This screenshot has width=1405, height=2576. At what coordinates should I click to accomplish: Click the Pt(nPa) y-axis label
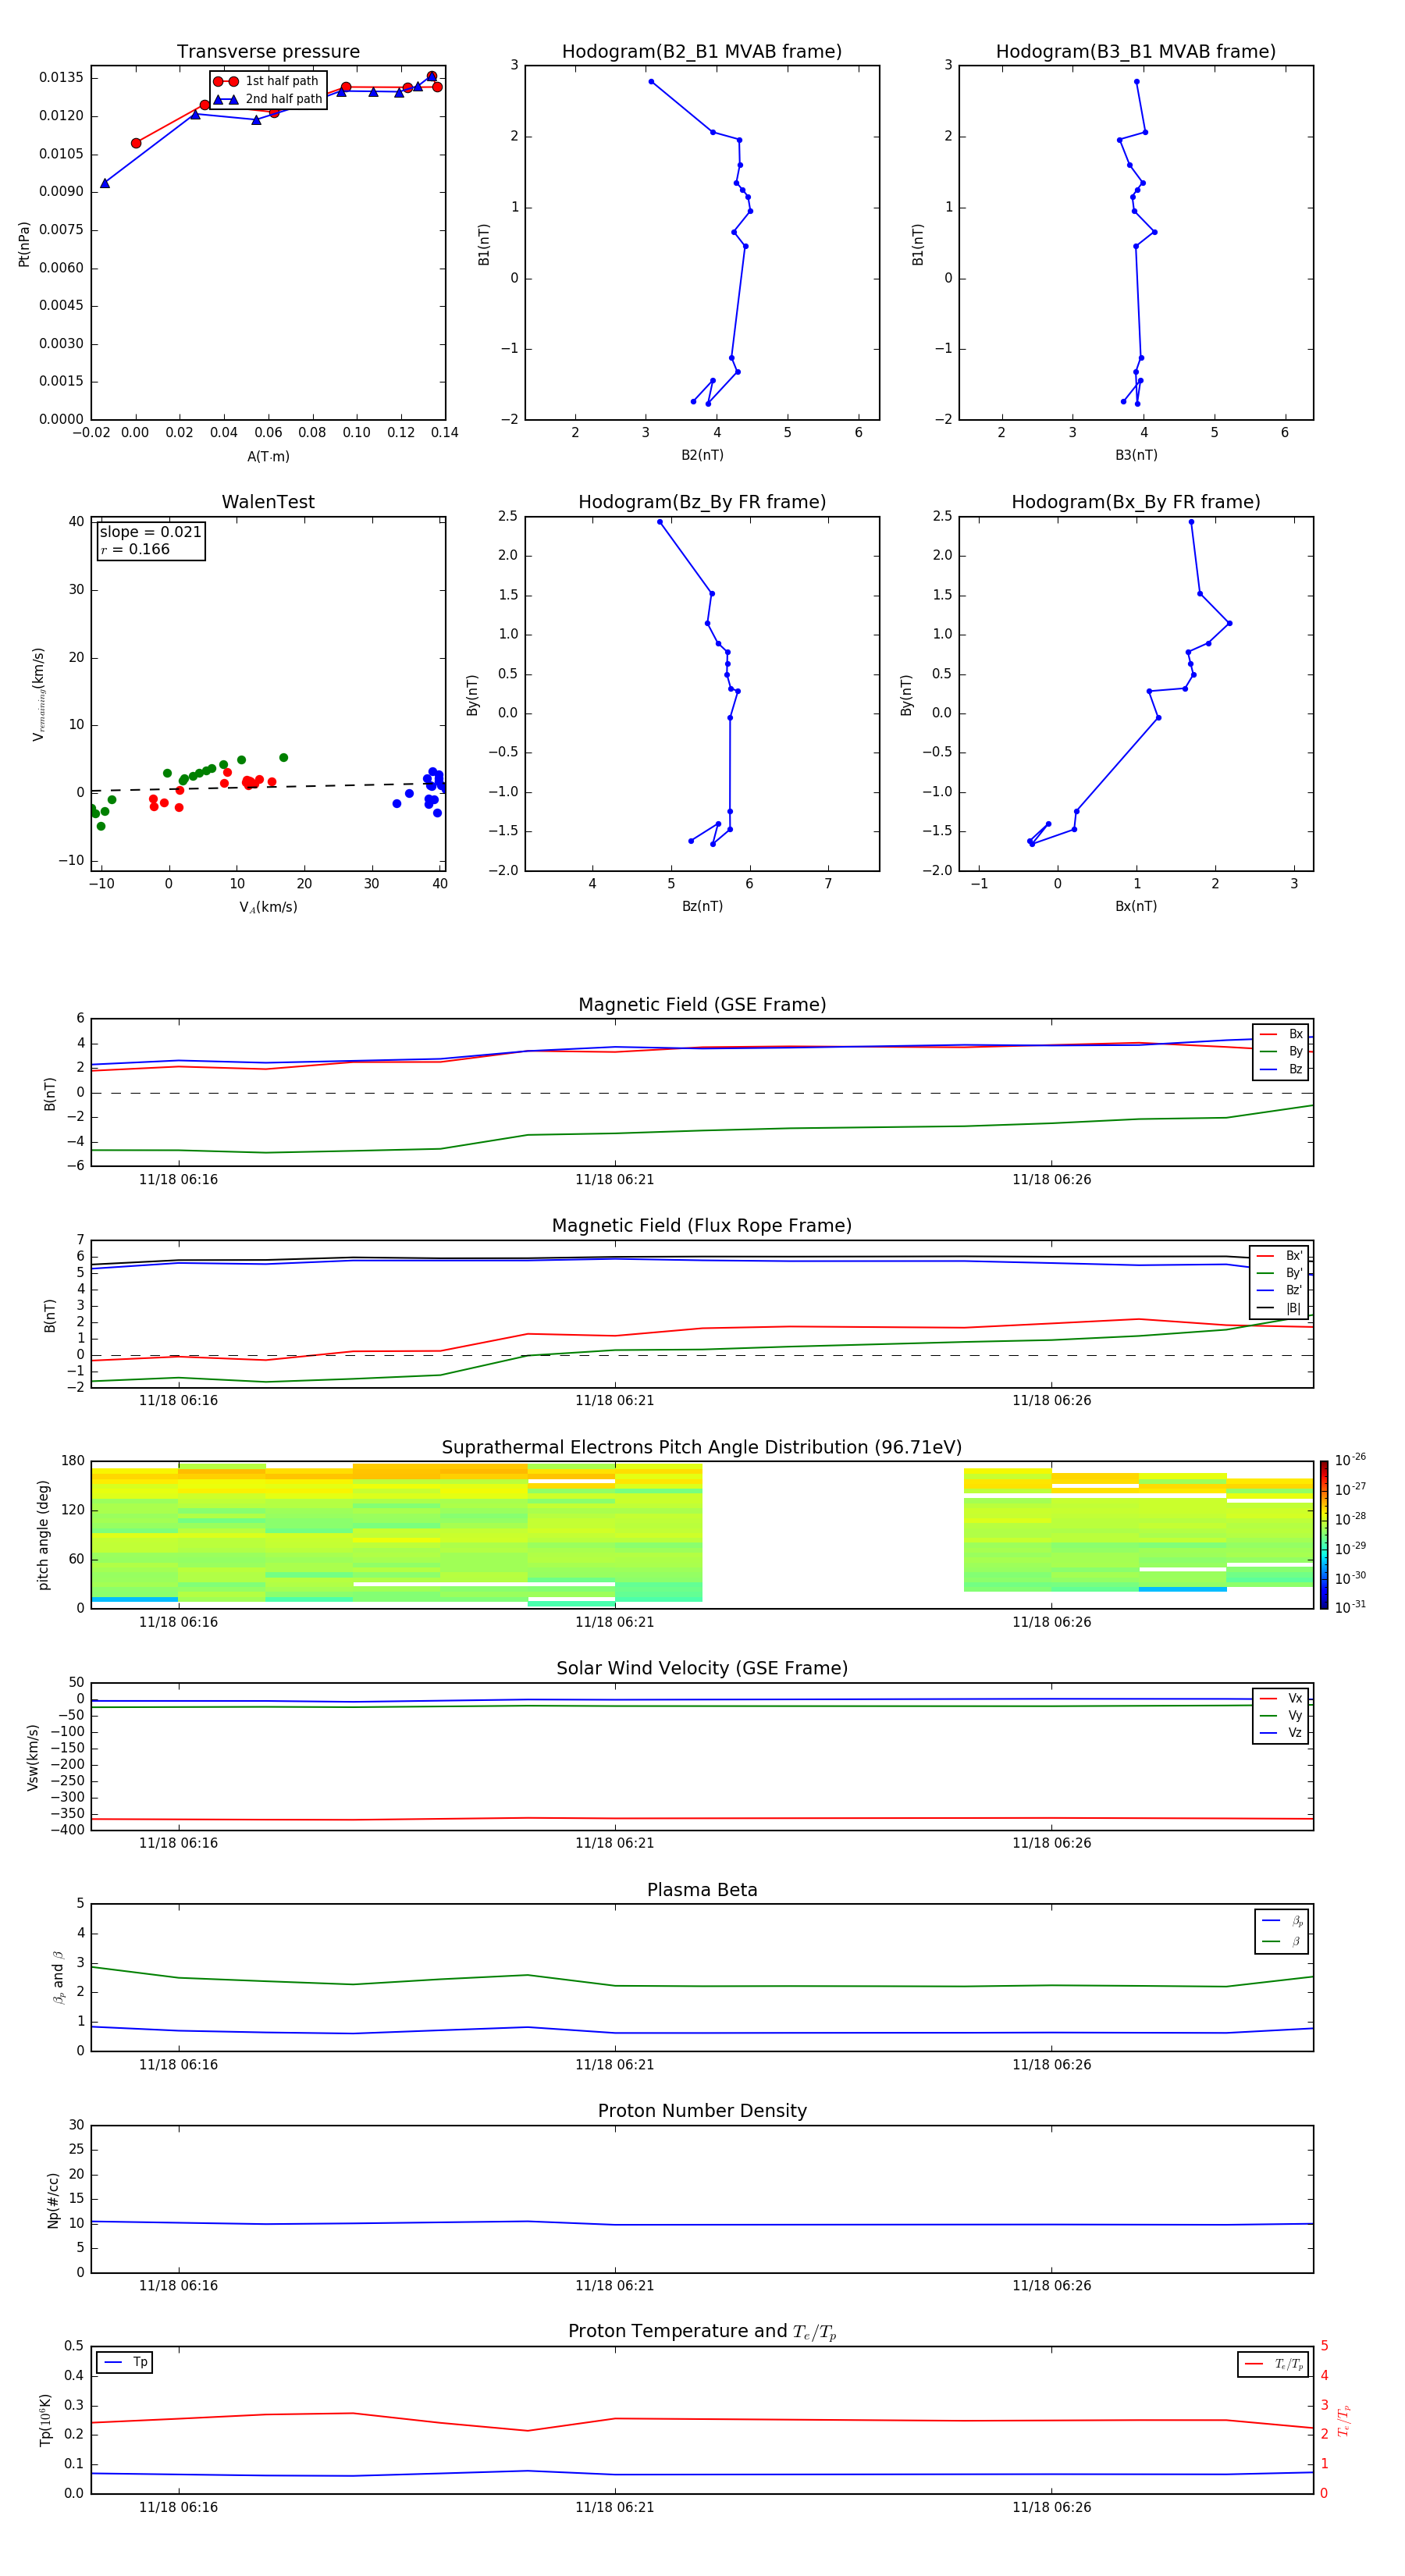pyautogui.click(x=24, y=244)
